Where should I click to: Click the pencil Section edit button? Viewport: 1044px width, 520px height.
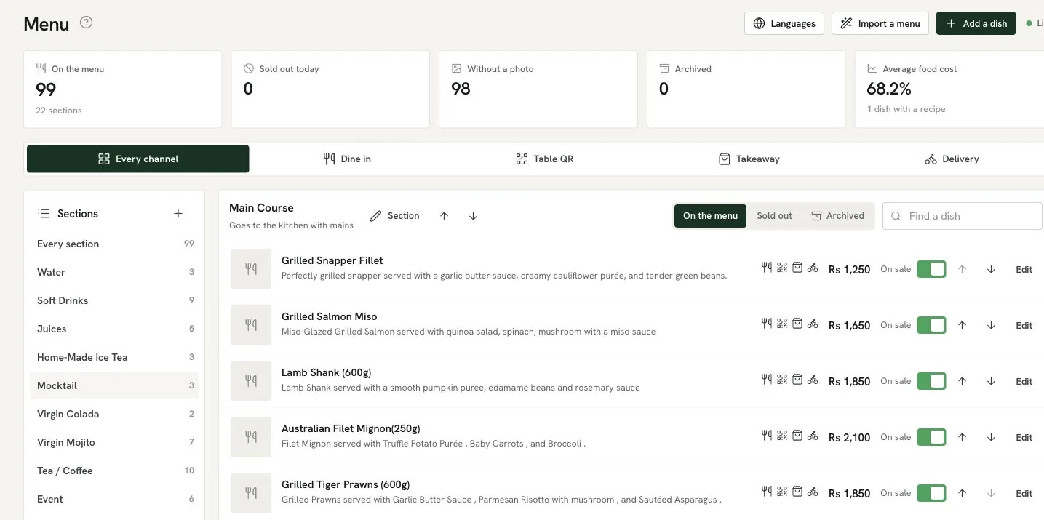tap(395, 216)
